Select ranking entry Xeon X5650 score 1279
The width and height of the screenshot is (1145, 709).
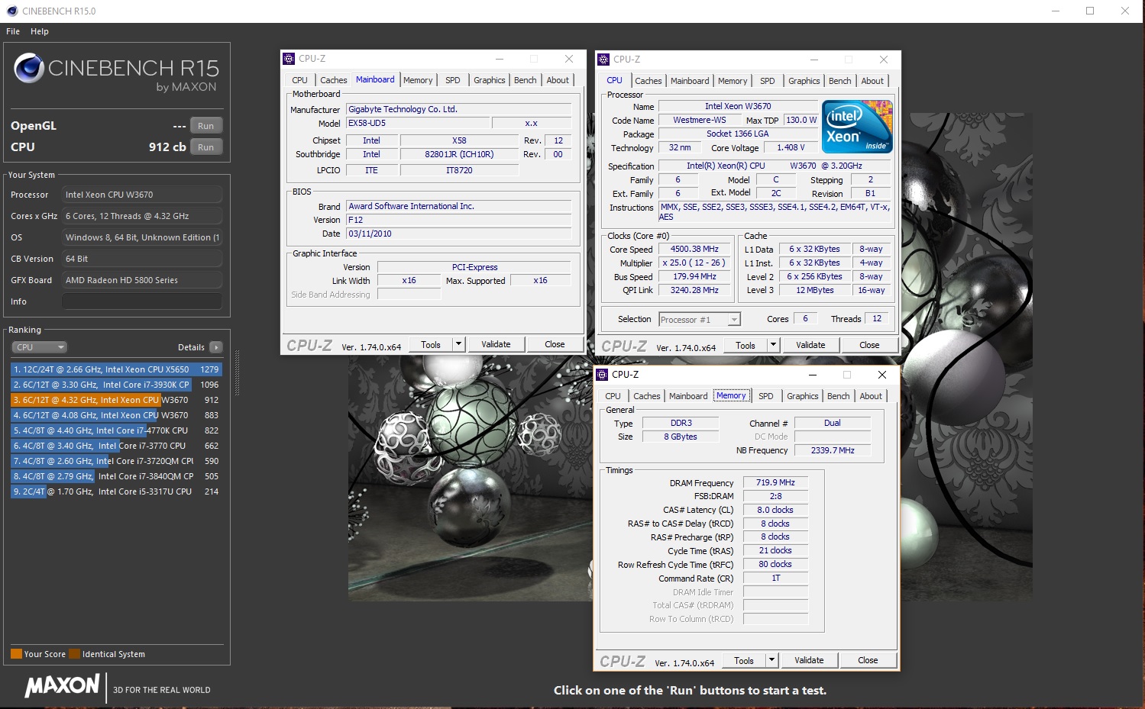116,369
